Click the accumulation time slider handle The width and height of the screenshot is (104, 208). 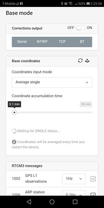pyautogui.click(x=14, y=113)
